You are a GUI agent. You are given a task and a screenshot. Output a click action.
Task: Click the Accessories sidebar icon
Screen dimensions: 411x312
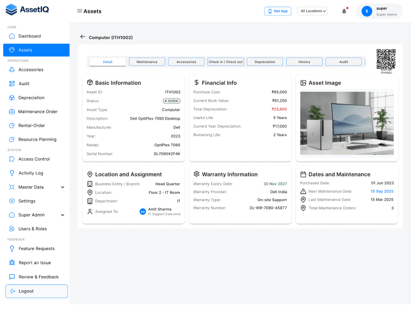(12, 70)
